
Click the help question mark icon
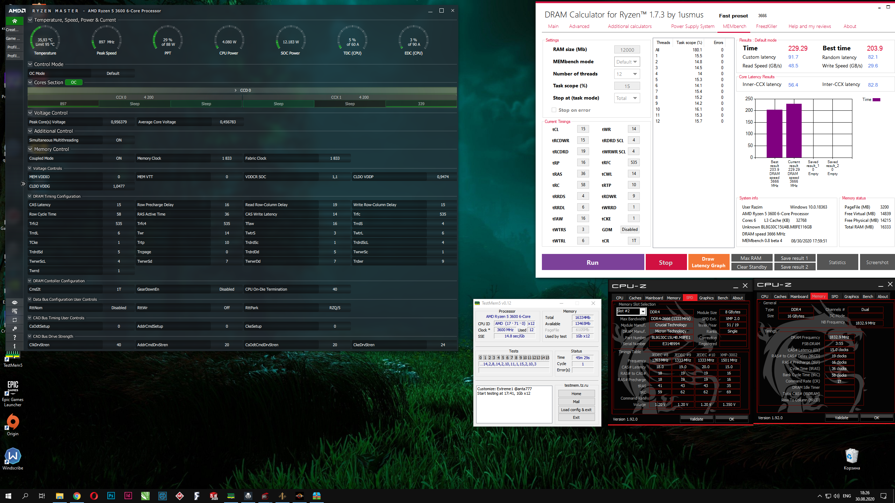click(x=15, y=337)
